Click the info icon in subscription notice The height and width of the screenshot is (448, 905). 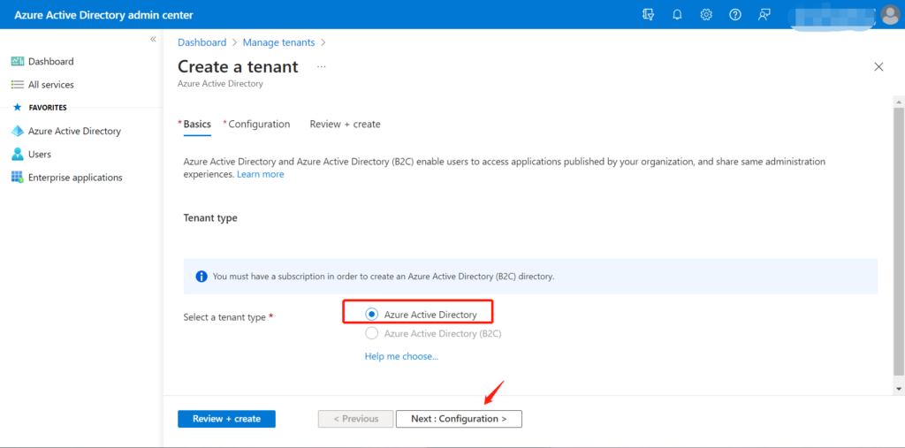pyautogui.click(x=202, y=277)
